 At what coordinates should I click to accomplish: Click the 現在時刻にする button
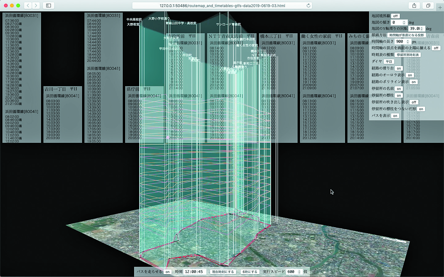[x=223, y=272]
